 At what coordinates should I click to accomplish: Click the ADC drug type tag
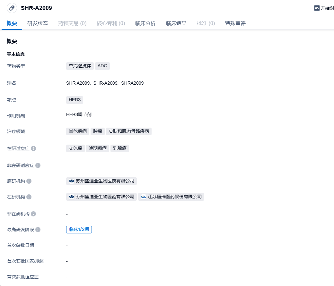(x=102, y=66)
